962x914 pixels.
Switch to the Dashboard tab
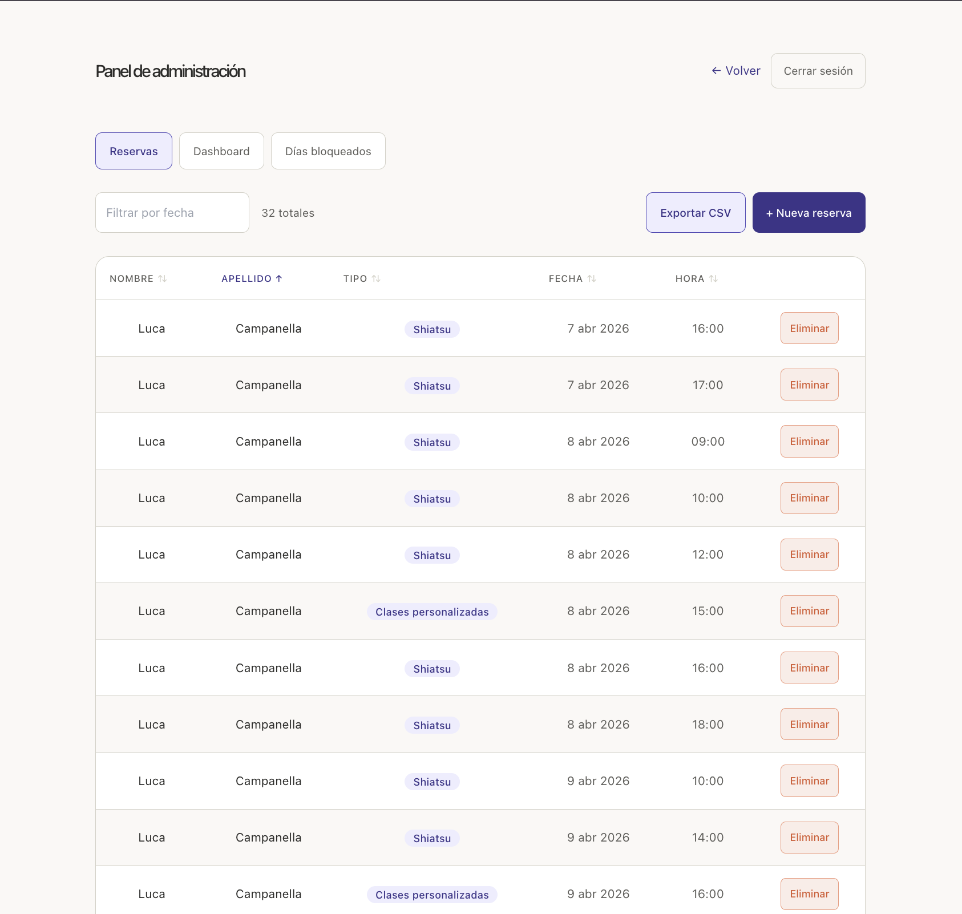(x=221, y=151)
